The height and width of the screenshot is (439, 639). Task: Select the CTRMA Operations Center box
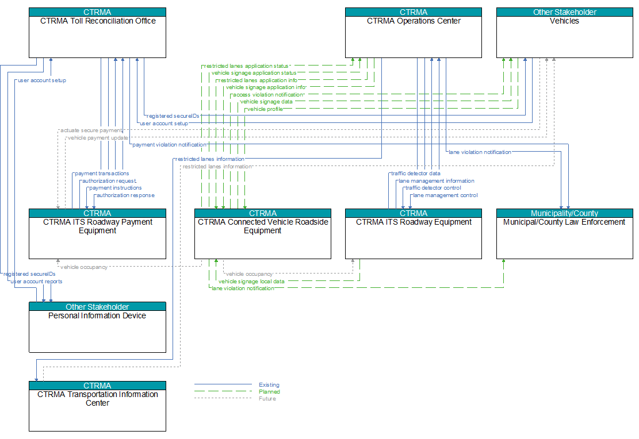pyautogui.click(x=413, y=33)
